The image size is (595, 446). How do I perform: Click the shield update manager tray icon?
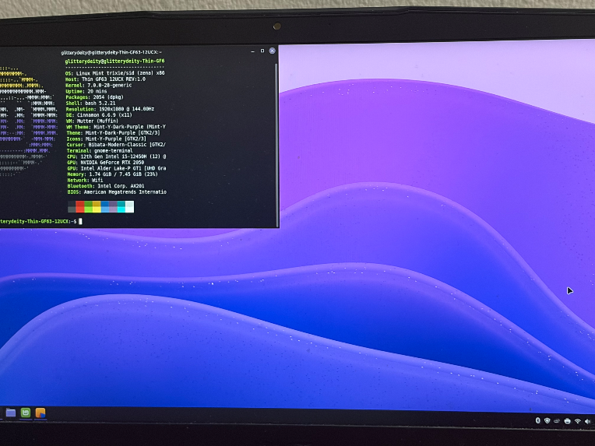point(547,420)
